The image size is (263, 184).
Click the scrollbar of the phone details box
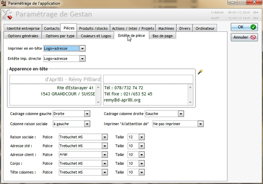pos(191,94)
